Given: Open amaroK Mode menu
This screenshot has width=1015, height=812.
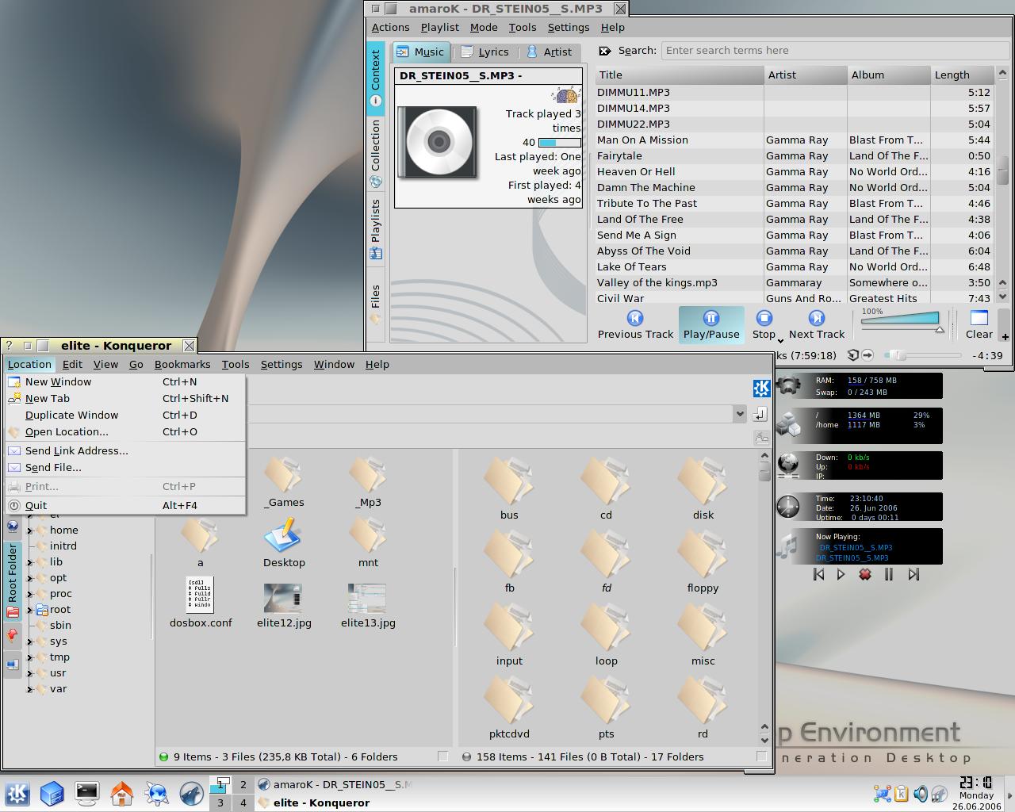Looking at the screenshot, I should tap(484, 27).
